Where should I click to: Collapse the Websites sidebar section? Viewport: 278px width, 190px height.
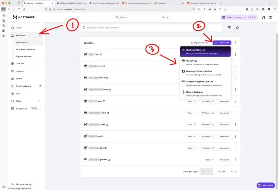pos(40,35)
